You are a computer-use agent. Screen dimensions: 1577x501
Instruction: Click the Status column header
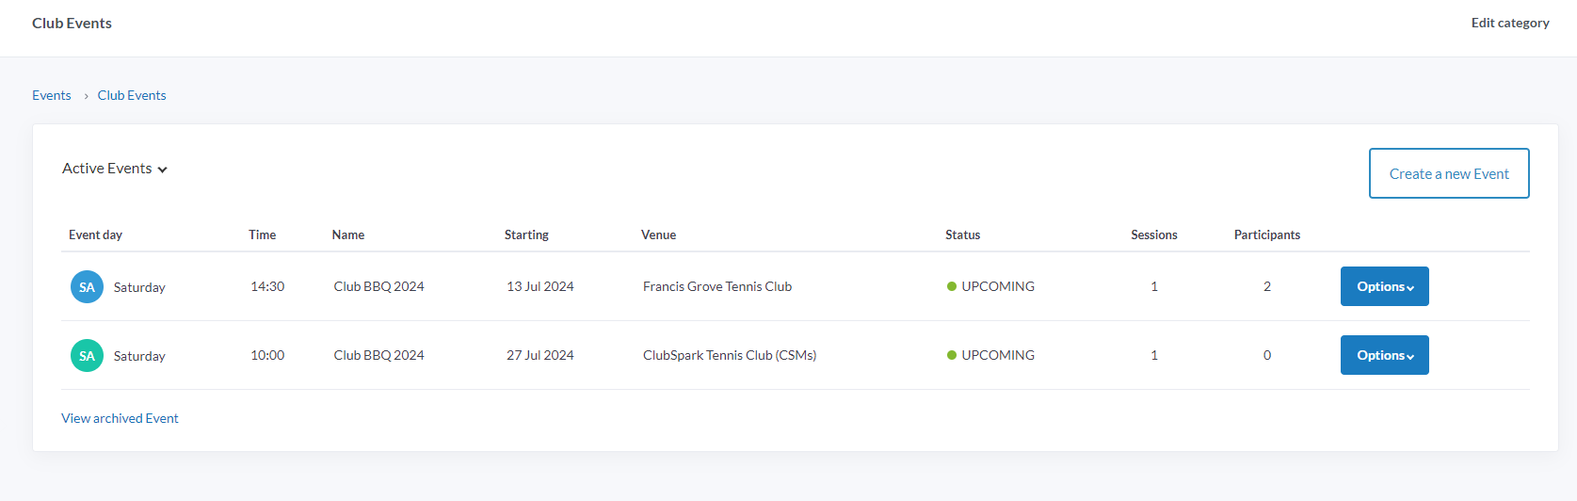coord(962,234)
